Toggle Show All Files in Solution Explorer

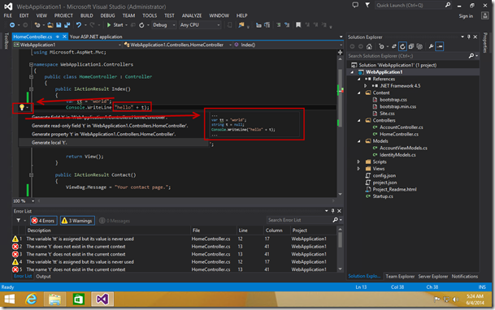(419, 46)
